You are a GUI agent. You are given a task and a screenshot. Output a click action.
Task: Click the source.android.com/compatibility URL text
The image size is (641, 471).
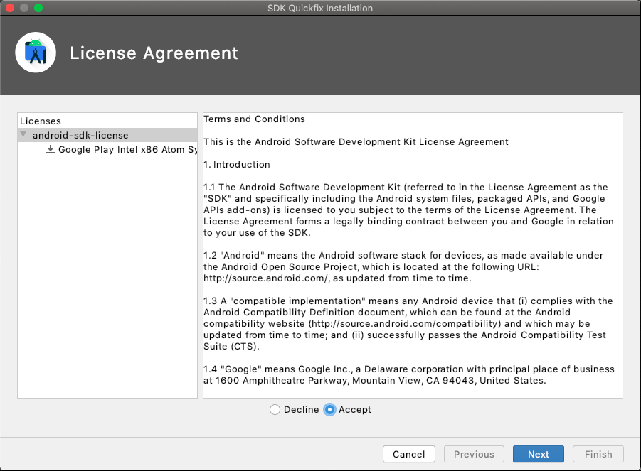405,324
